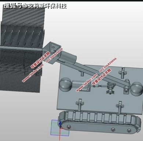Image resolution: width=143 pixels, height=141 pixels.
Task: Click the Sohu account watermark text
Action: [x=35, y=6]
